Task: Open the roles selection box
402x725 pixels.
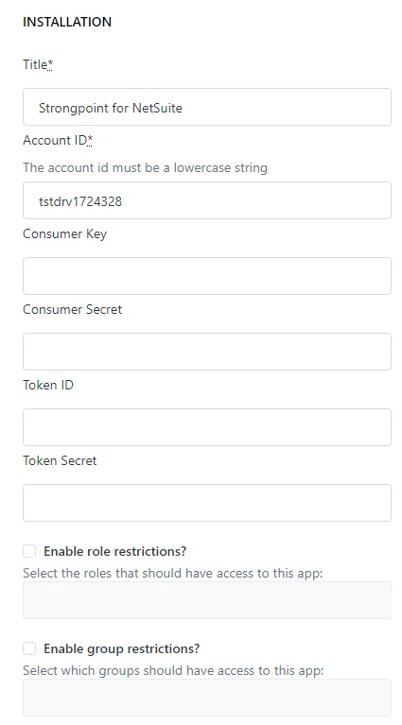Action: pos(207,600)
